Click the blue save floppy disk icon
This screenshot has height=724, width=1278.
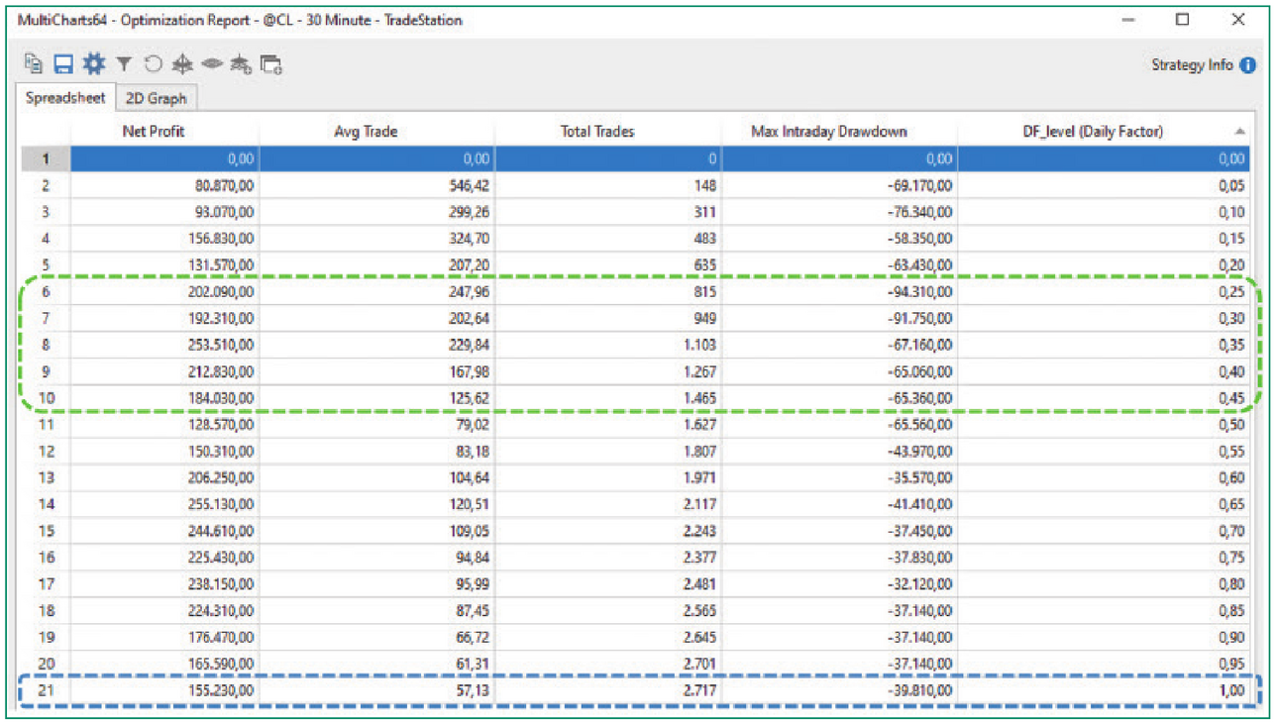coord(63,64)
